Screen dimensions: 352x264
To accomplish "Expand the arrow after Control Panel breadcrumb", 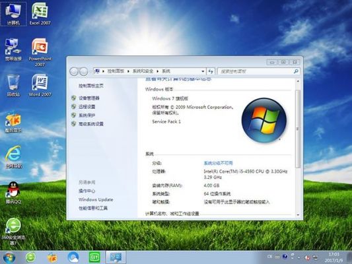I will [x=128, y=71].
